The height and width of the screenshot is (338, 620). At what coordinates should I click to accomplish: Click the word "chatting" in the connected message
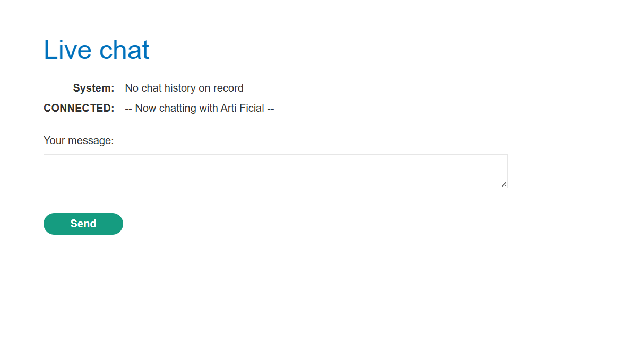point(178,108)
